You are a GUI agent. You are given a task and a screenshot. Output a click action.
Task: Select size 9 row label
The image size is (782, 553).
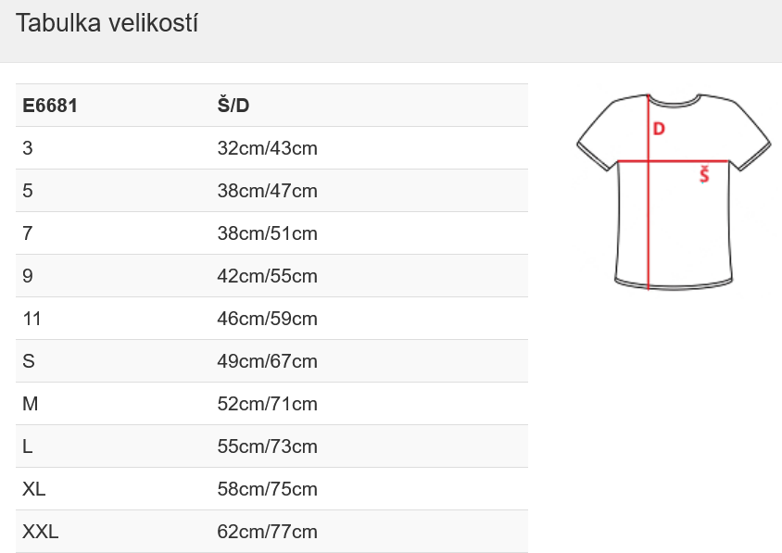click(28, 276)
